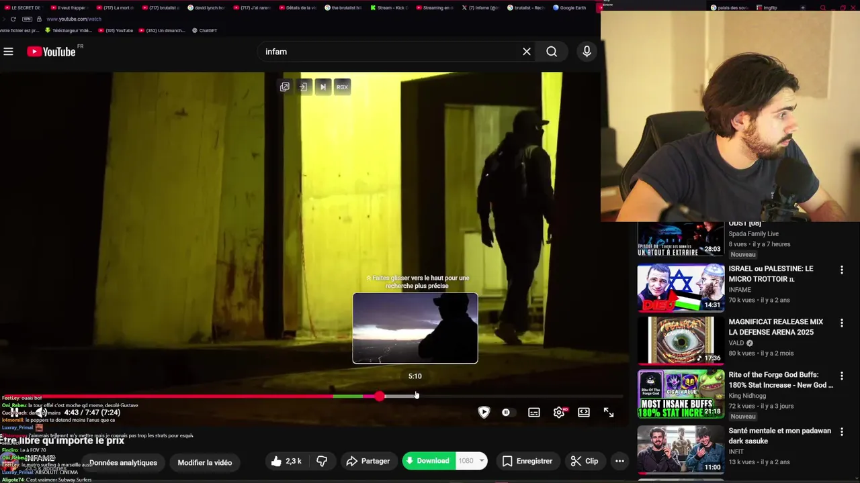Enter fullscreen mode

(x=609, y=413)
